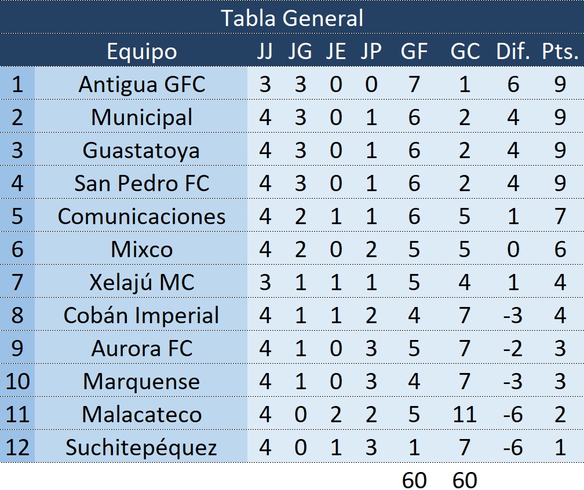
Task: Click the Tabla General title cell
Action: point(292,17)
